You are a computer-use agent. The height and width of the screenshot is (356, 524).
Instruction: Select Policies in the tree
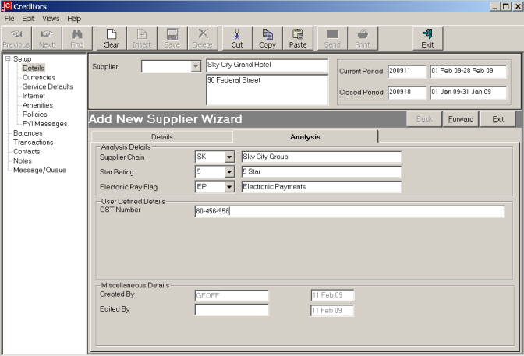tap(34, 115)
